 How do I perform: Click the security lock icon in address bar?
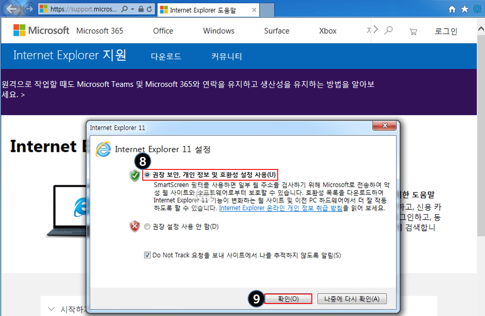click(x=141, y=9)
